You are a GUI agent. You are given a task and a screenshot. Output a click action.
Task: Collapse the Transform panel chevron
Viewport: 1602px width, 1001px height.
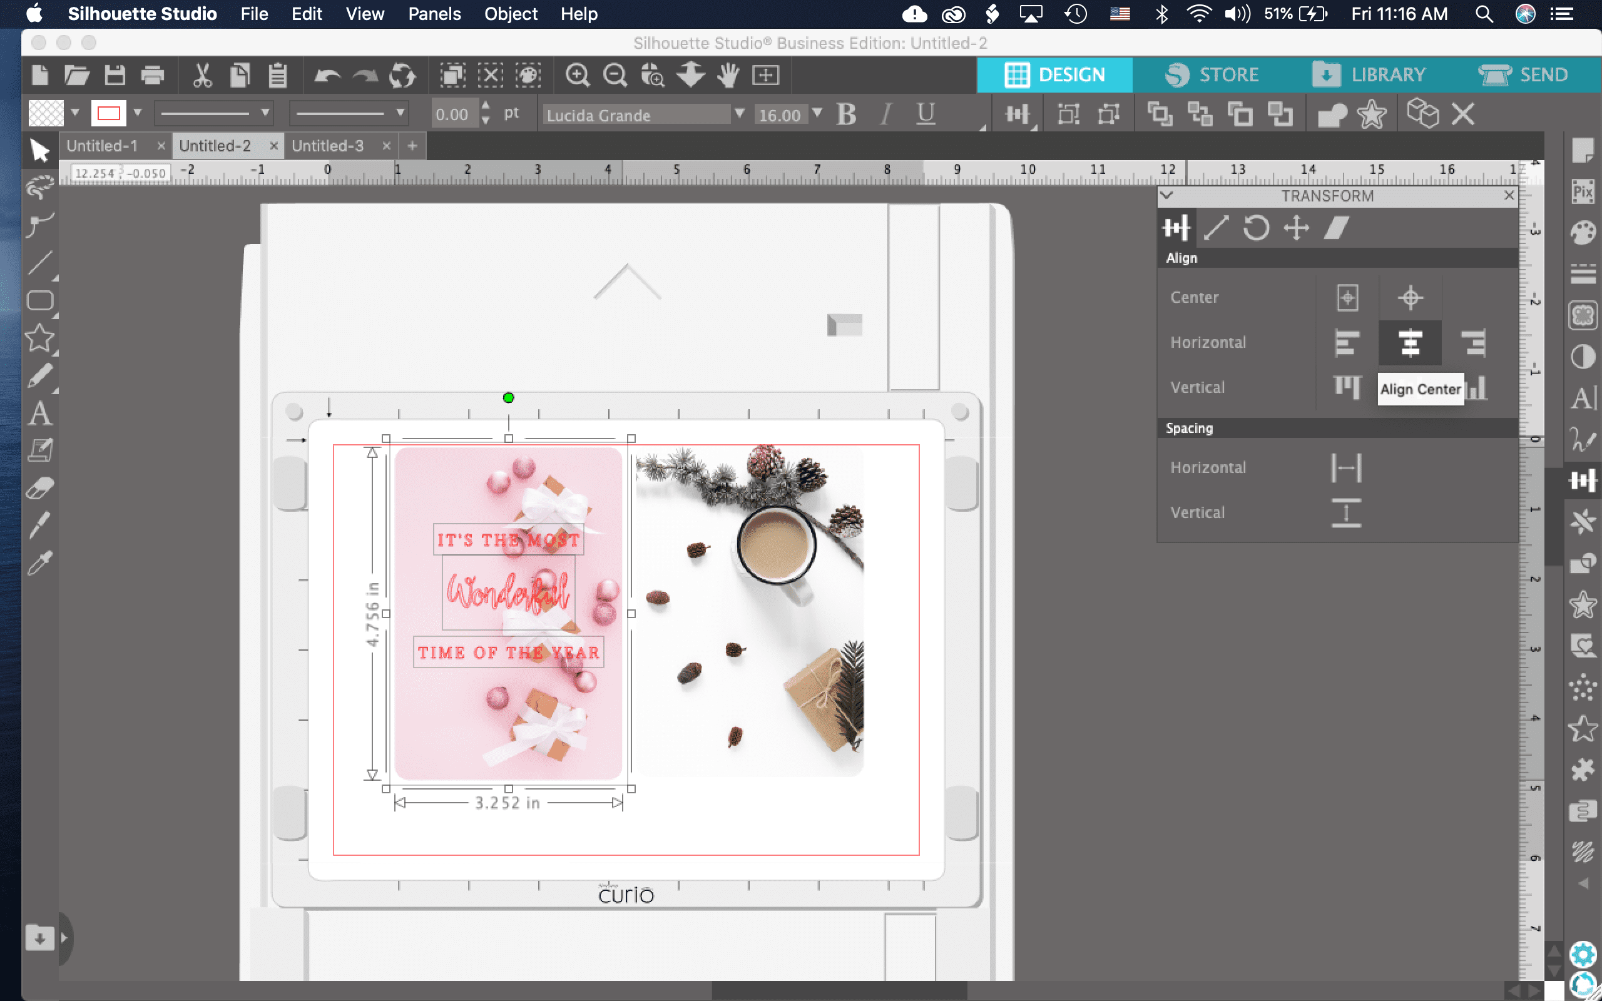point(1167,195)
